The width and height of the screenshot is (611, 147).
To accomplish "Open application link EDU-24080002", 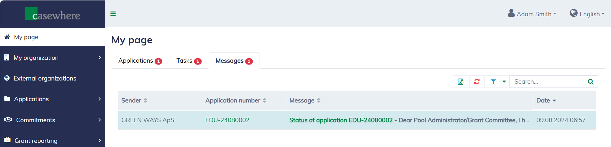I will [x=227, y=120].
